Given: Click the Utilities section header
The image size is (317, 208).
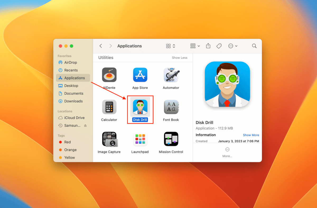Looking at the screenshot, I should coord(106,58).
